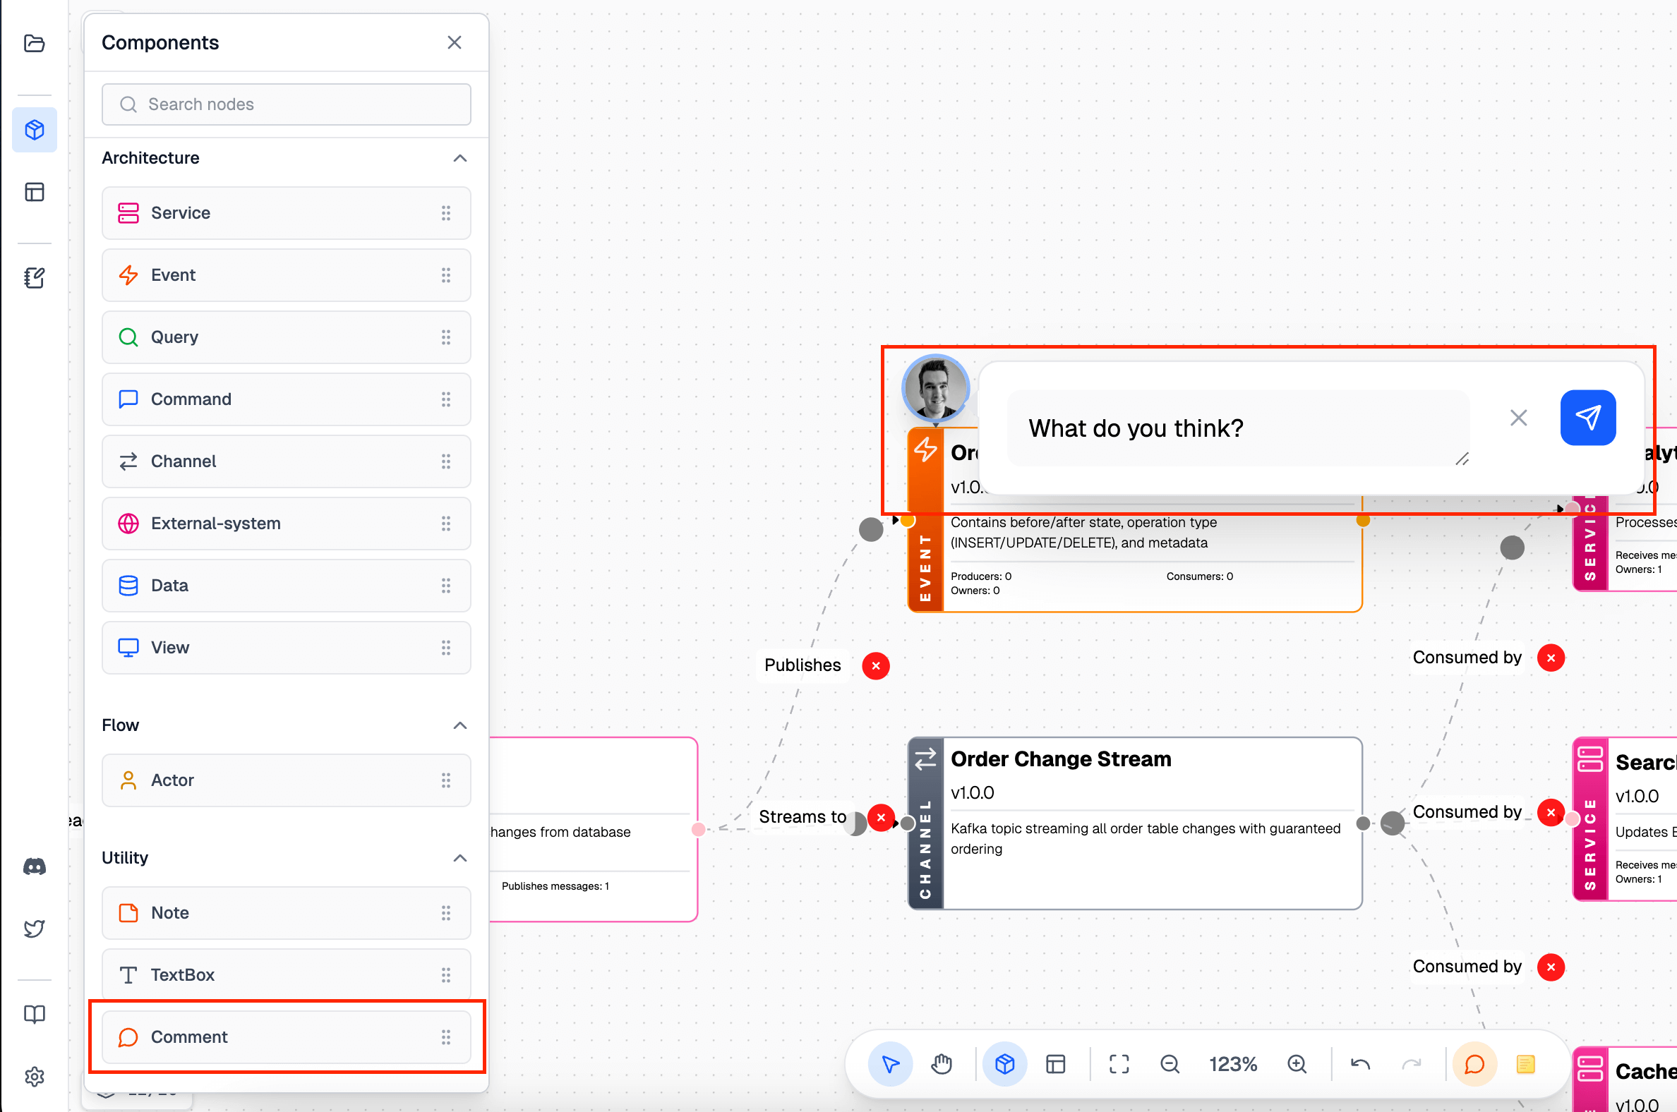Image resolution: width=1677 pixels, height=1112 pixels.
Task: Collapse the Utility section
Action: (460, 858)
